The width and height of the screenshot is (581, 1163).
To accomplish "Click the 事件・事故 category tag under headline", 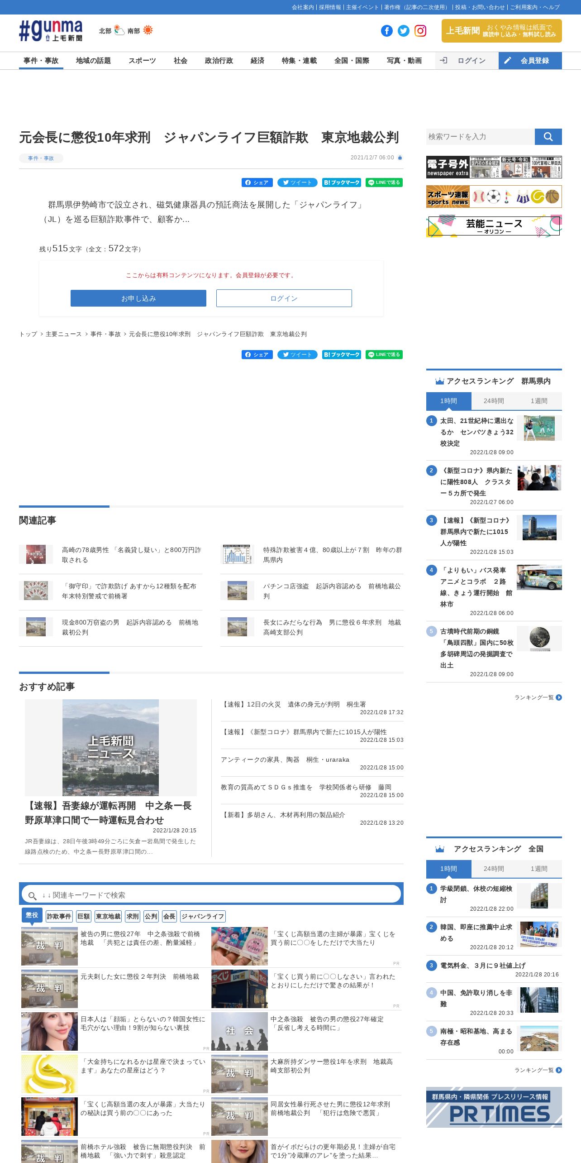I will [x=41, y=158].
